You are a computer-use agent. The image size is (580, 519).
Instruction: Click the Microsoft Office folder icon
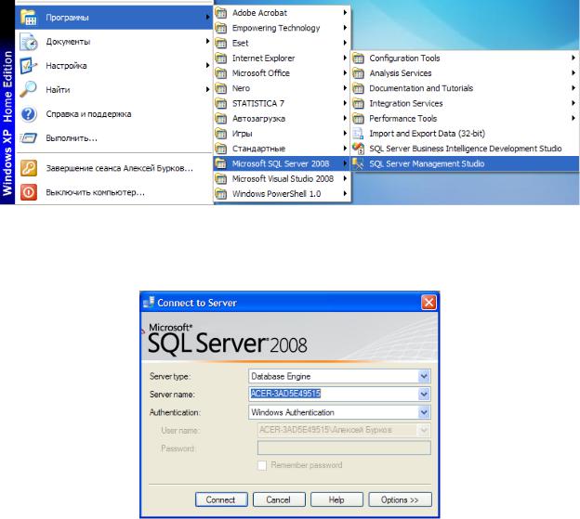tap(221, 73)
